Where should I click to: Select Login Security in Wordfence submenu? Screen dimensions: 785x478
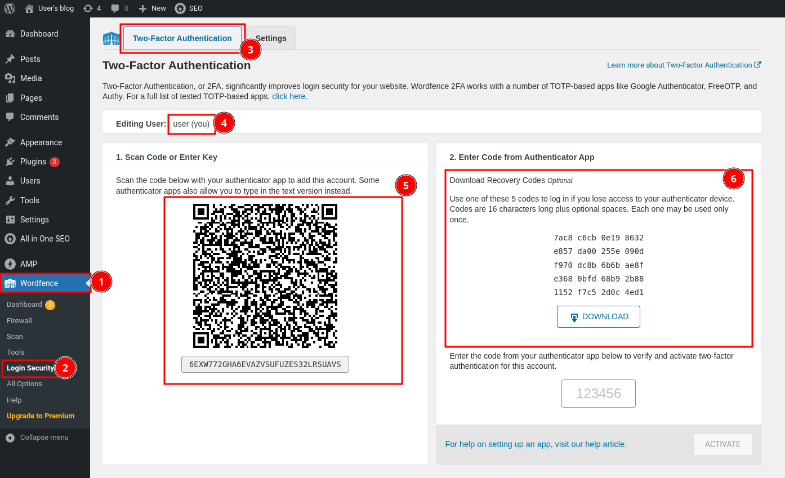(x=30, y=368)
